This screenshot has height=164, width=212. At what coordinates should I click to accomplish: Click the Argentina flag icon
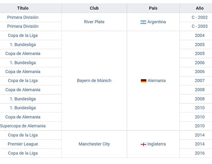[143, 22]
